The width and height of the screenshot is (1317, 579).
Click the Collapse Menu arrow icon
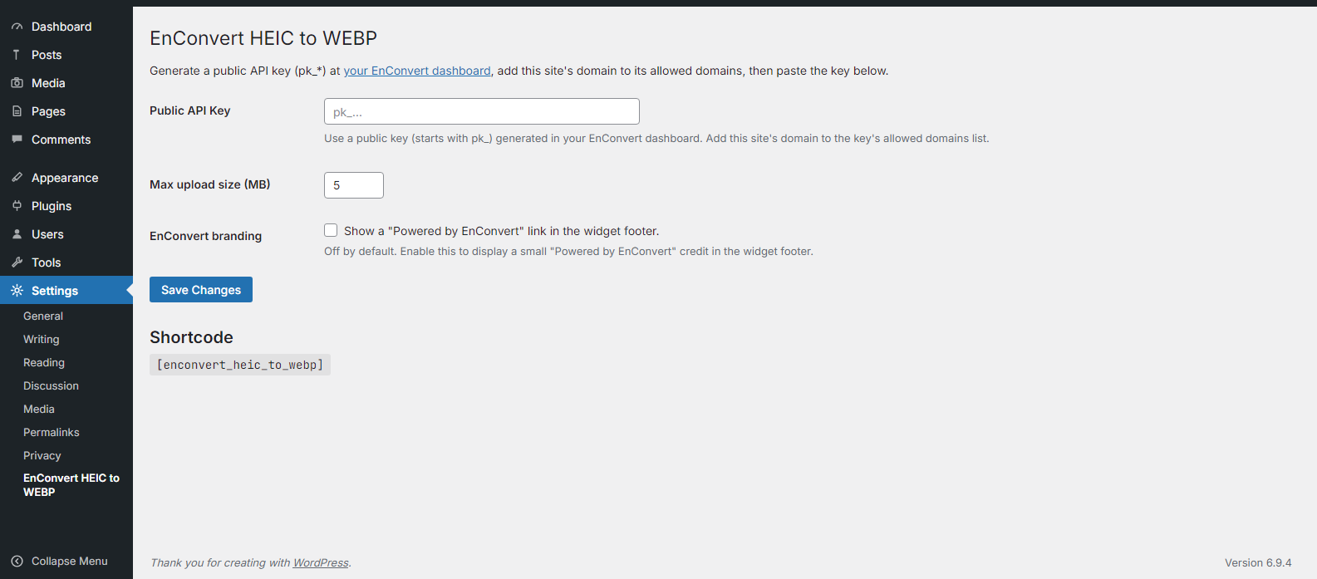coord(17,562)
